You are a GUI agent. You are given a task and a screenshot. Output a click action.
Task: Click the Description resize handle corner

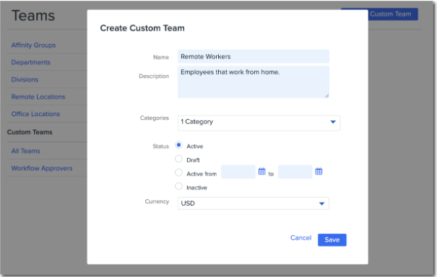pos(326,96)
